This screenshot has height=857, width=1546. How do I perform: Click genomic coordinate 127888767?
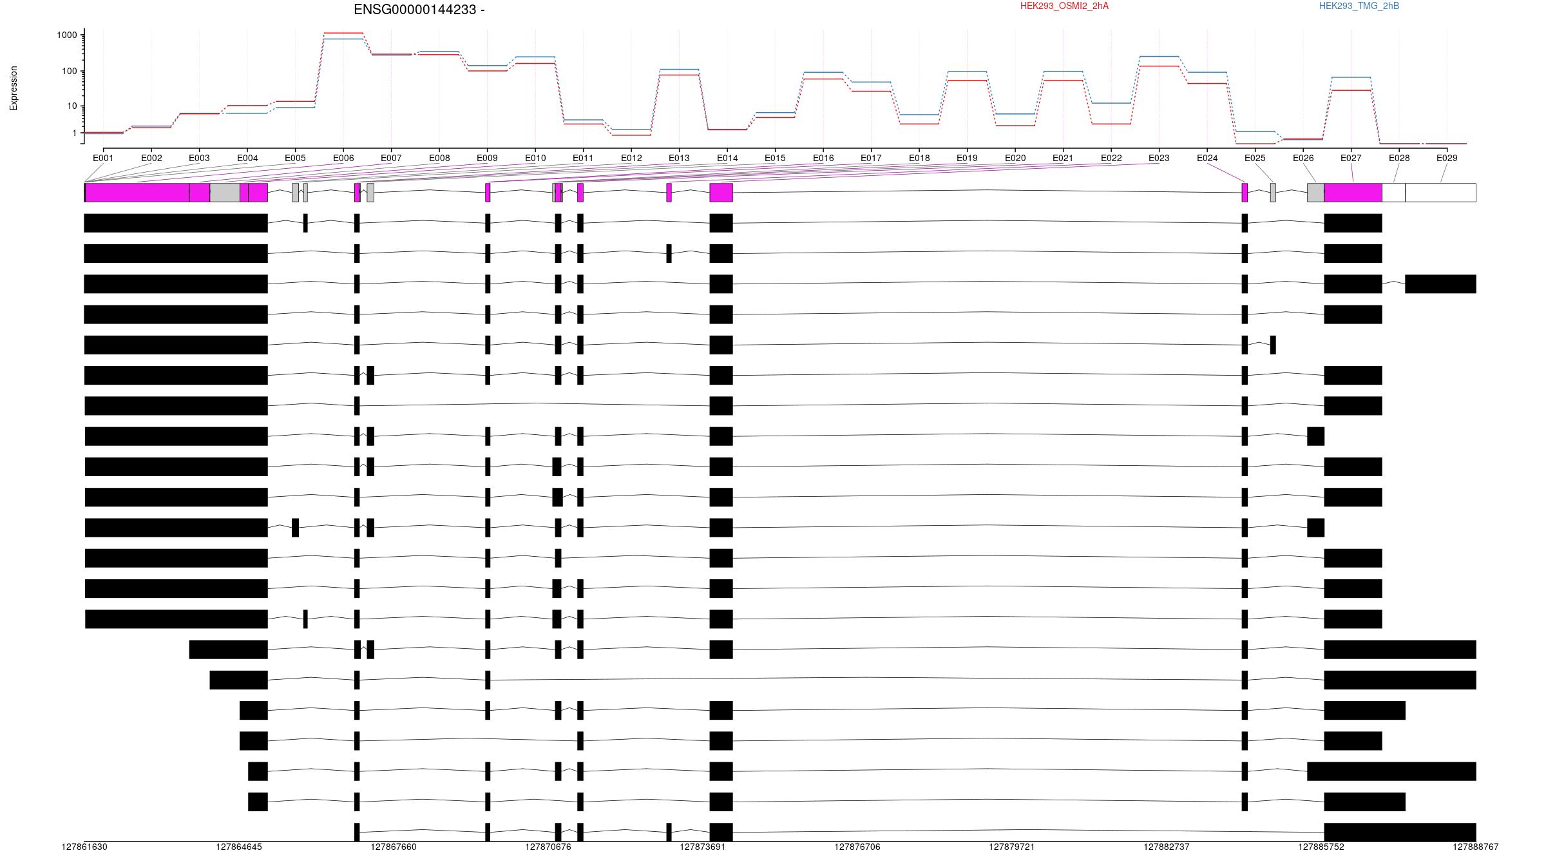tap(1476, 847)
